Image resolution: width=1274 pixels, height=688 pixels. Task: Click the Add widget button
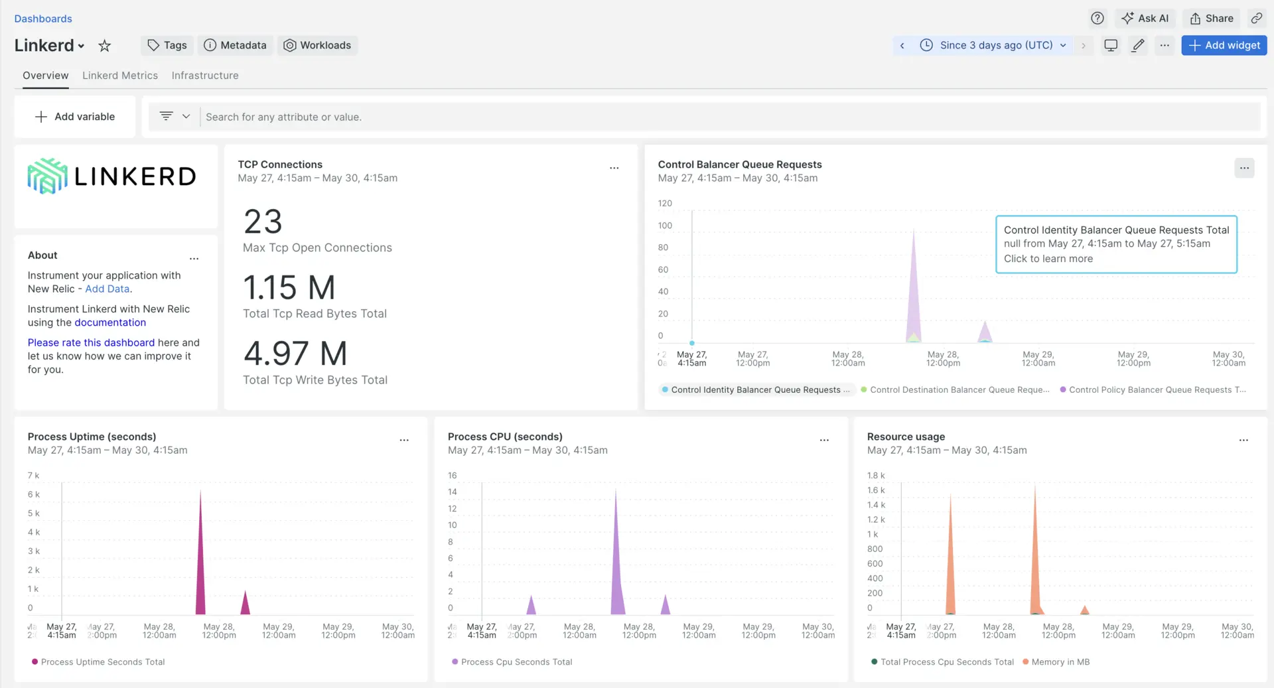point(1224,45)
